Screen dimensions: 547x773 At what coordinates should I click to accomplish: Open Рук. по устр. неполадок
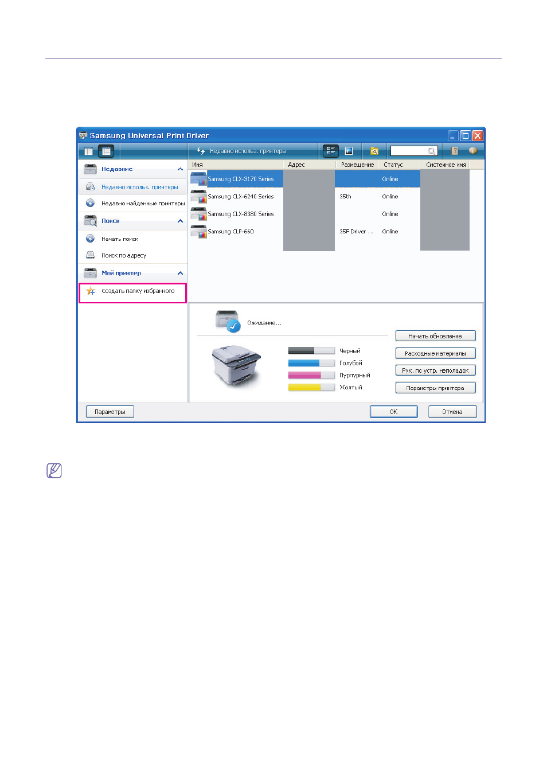[435, 370]
